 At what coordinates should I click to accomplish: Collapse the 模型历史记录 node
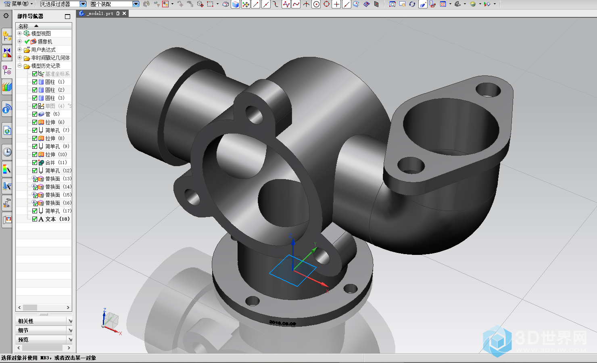(x=19, y=66)
